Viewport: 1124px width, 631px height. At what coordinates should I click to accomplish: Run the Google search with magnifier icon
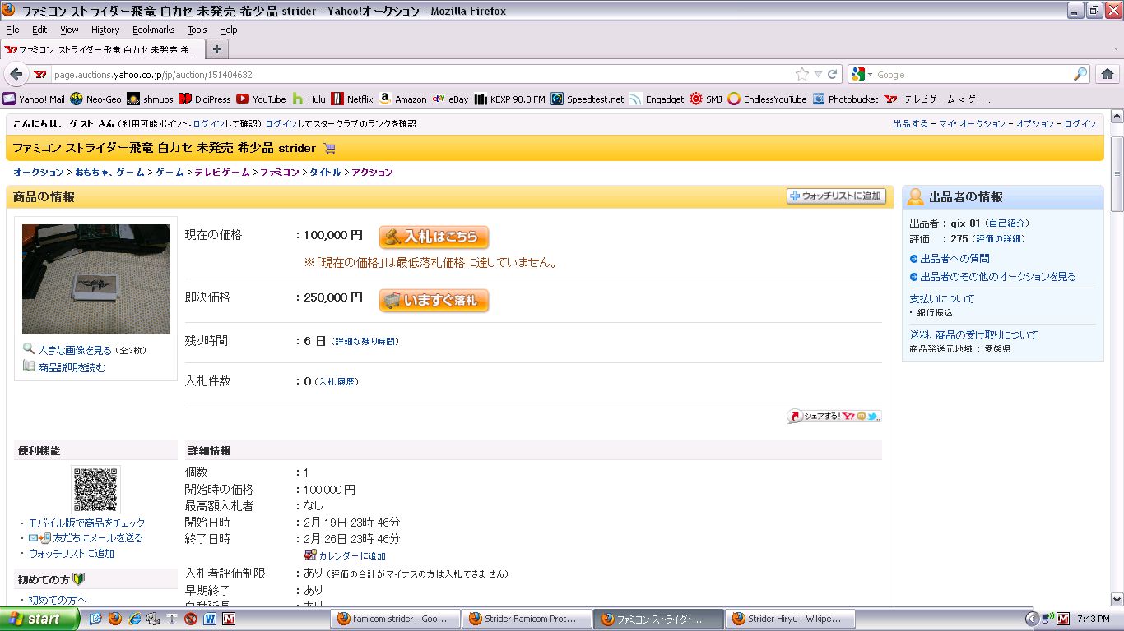coord(1080,74)
